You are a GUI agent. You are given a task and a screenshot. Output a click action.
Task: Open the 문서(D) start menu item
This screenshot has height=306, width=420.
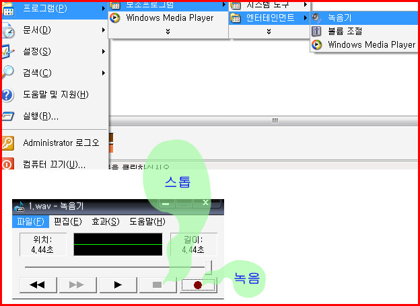[x=55, y=30]
